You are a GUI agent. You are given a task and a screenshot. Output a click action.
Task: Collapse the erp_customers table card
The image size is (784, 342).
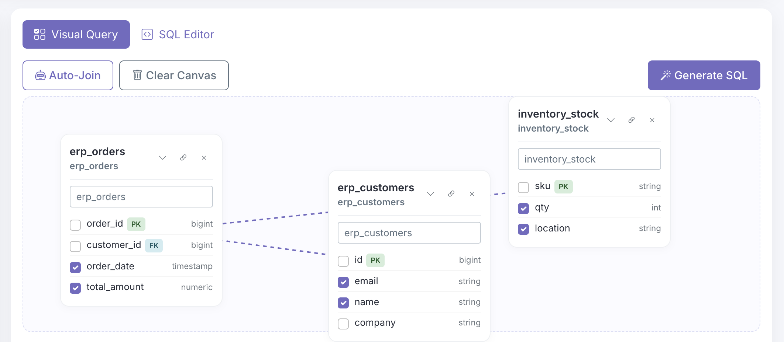430,193
